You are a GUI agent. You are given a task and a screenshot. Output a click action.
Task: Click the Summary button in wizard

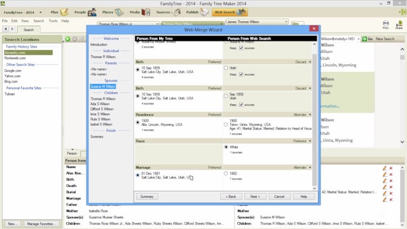(x=147, y=197)
